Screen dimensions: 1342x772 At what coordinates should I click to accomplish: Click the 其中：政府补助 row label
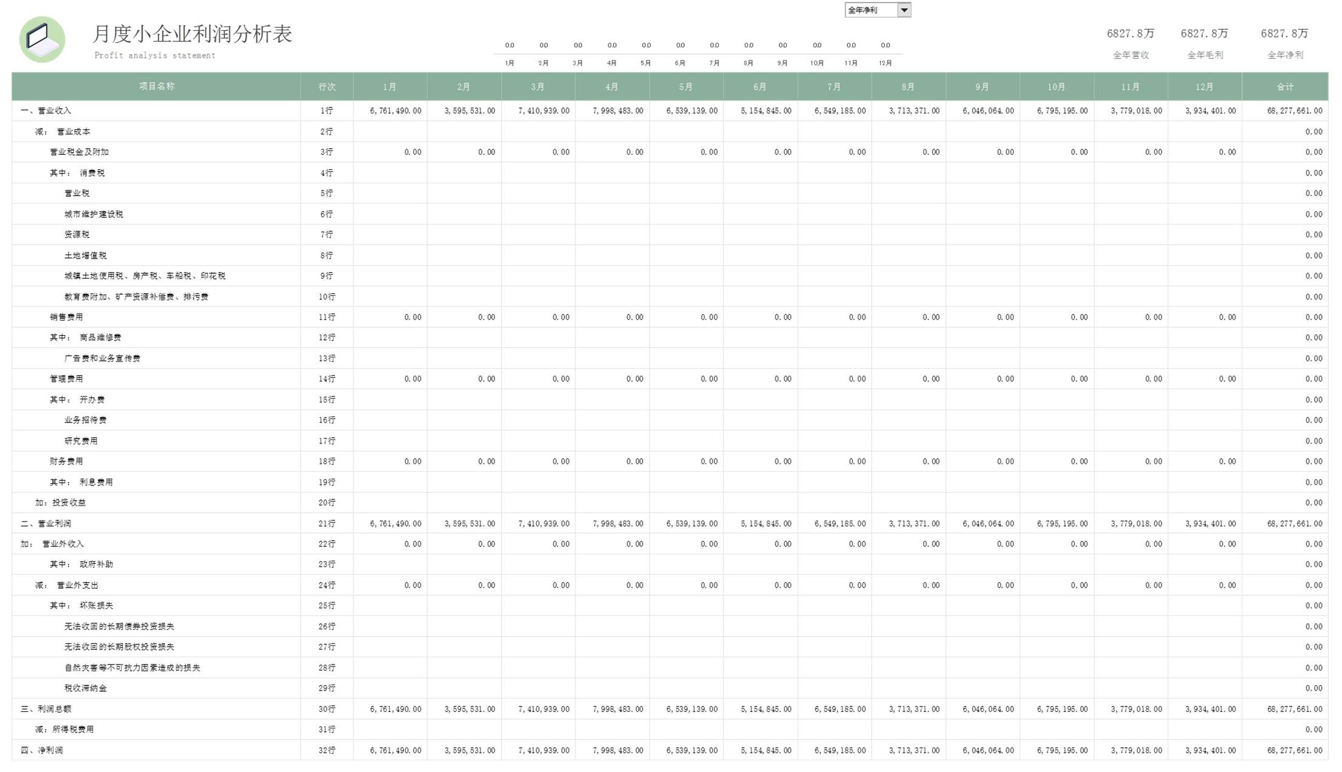(81, 564)
